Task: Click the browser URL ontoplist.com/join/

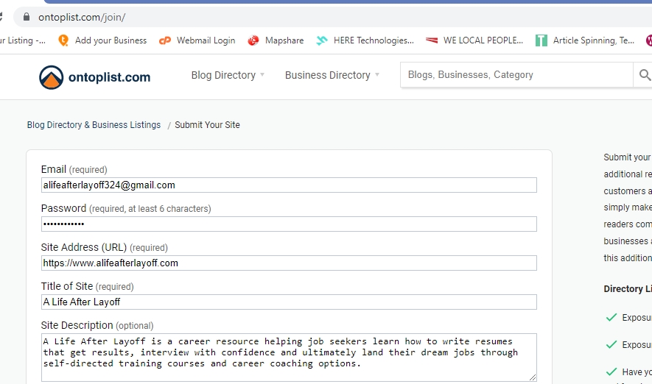Action: [82, 16]
